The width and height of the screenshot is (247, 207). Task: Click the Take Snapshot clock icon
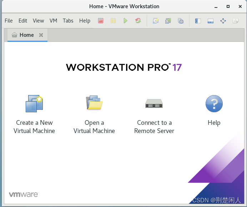[156, 21]
